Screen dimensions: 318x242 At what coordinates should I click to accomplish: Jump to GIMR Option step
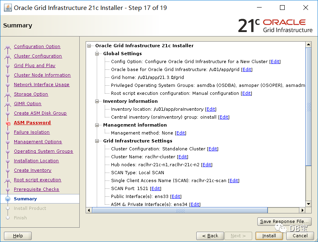28,104
